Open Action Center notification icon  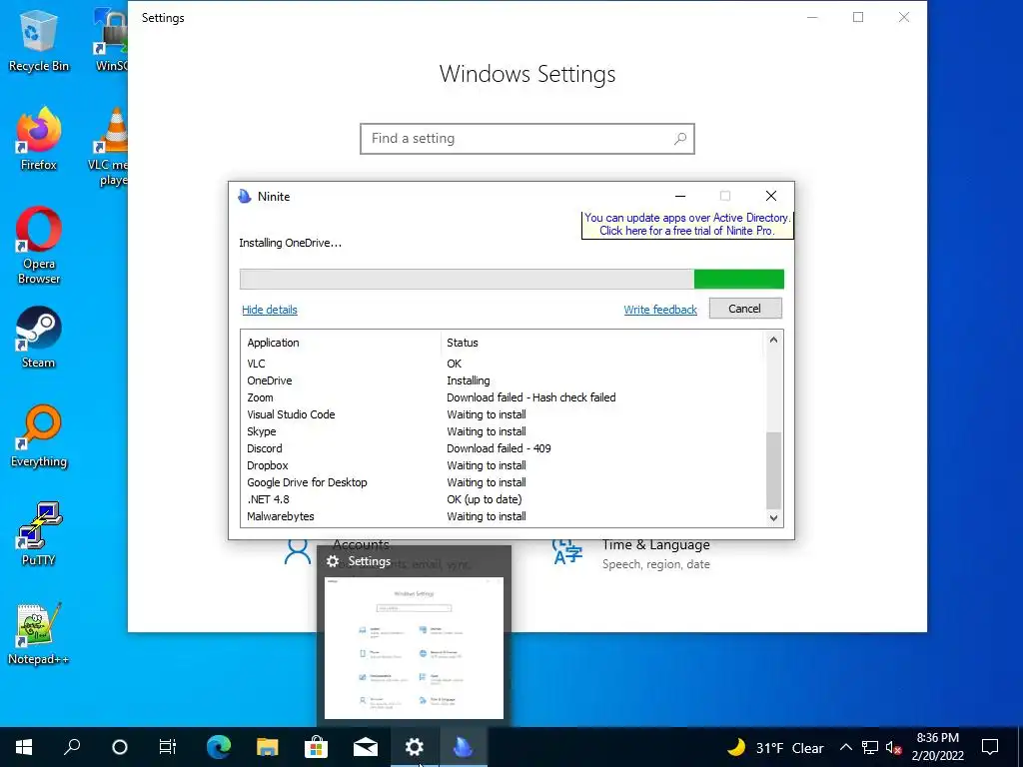pos(990,747)
